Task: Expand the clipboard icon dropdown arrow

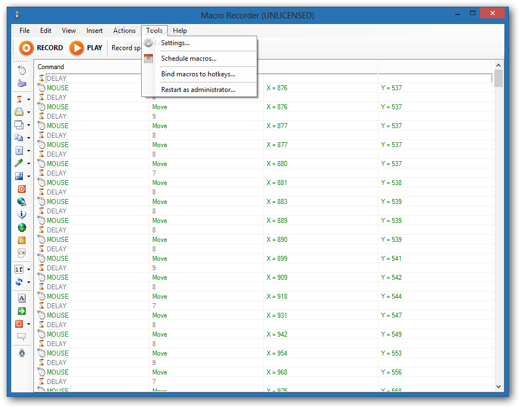Action: pos(28,138)
